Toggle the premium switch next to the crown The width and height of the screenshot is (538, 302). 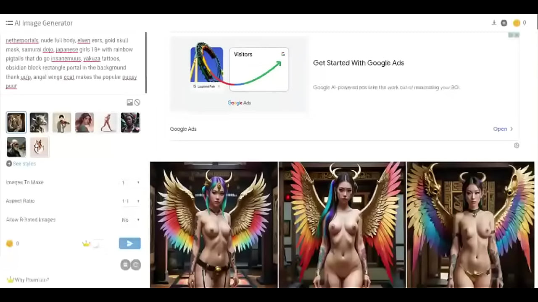pyautogui.click(x=97, y=244)
